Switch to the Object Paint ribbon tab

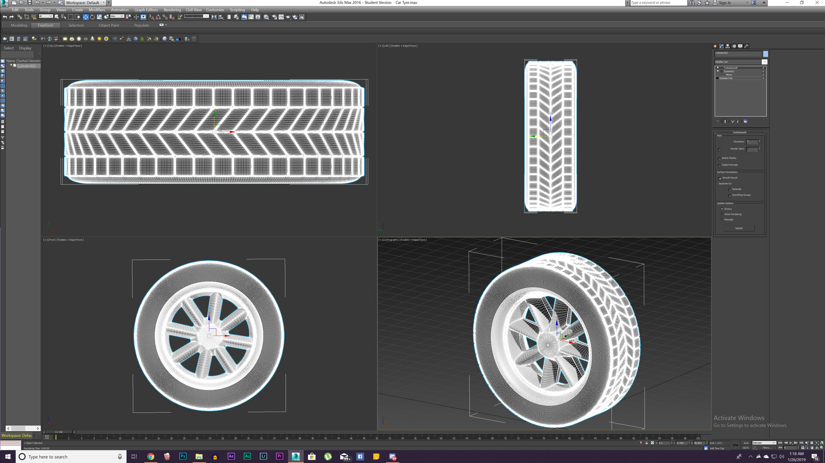click(x=109, y=25)
